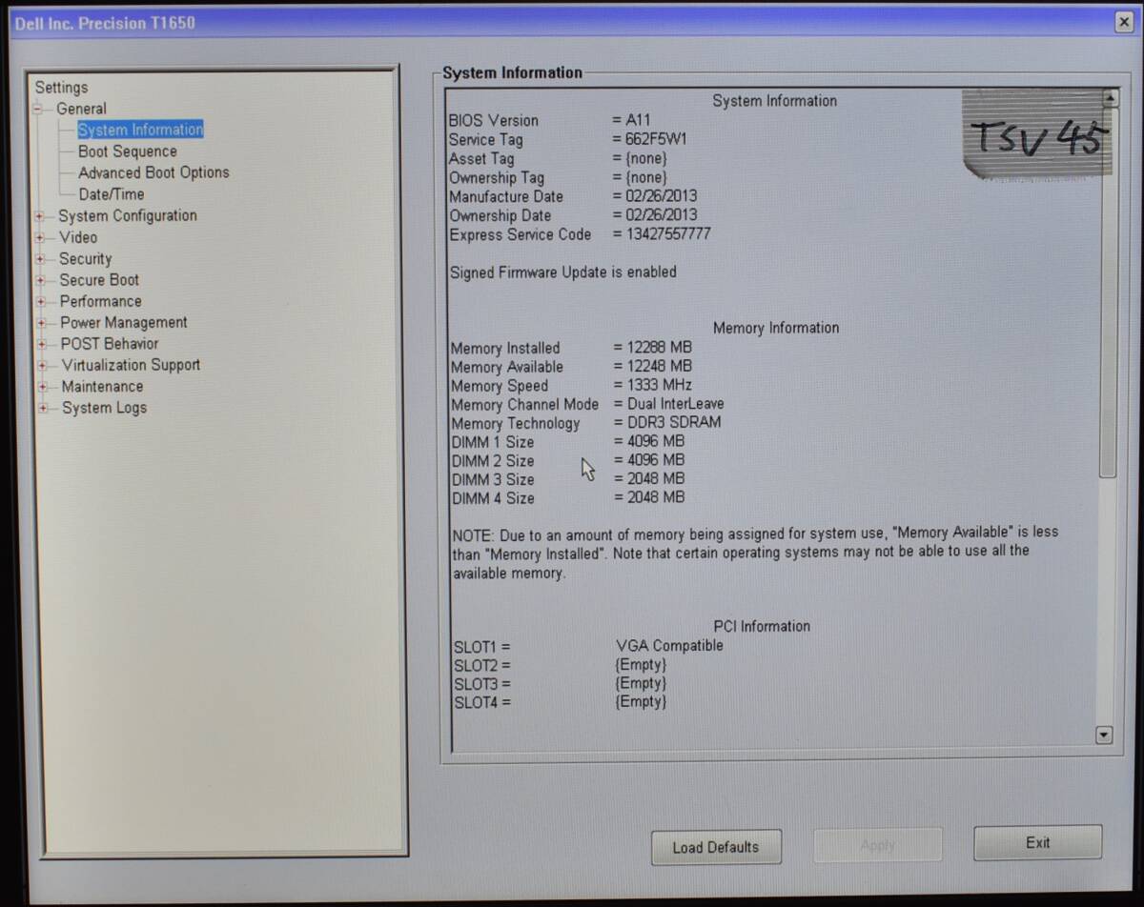Click the SLOT4 row label
The height and width of the screenshot is (907, 1144).
click(x=481, y=702)
